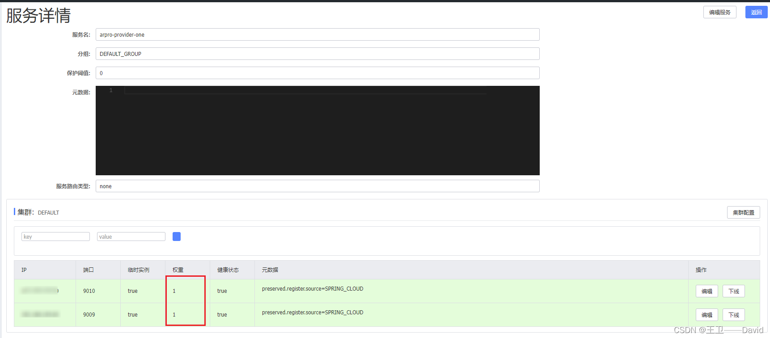
Task: Click 编辑 for the port 9009 instance
Action: (x=707, y=315)
